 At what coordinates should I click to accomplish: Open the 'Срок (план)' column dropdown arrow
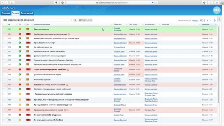click(x=143, y=25)
